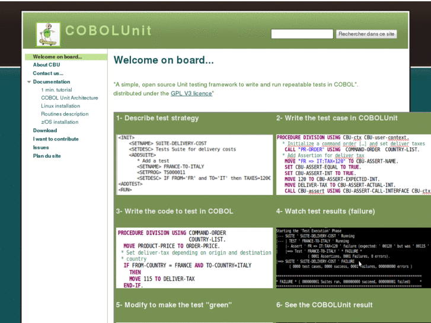Click '5- Modify to make the test "green"' heading
431x323 pixels.
[174, 305]
